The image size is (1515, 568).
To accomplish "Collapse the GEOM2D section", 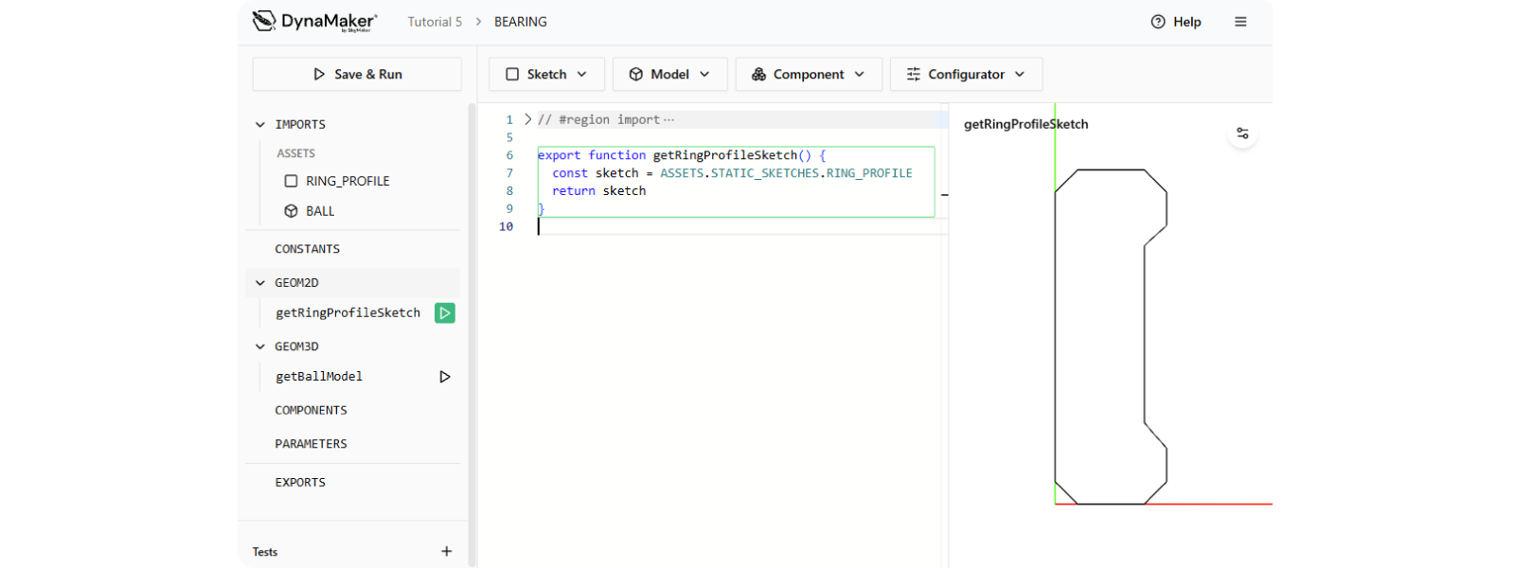I will click(x=260, y=282).
